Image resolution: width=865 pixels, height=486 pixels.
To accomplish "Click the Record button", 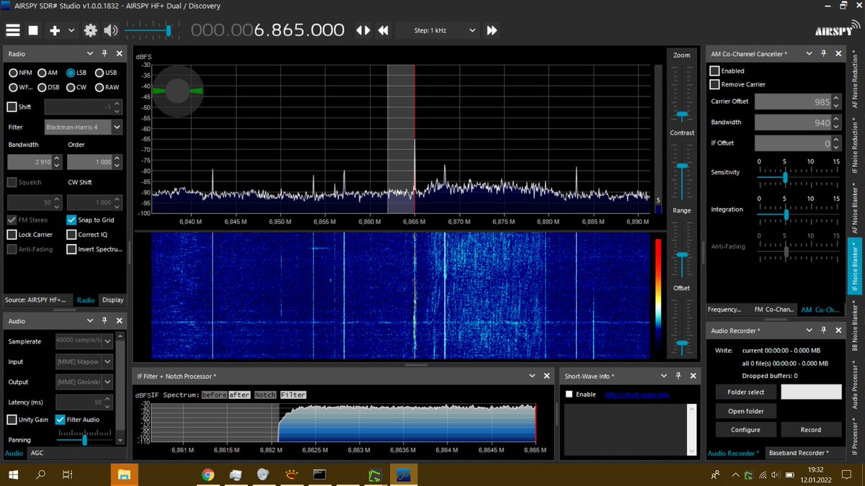I will pyautogui.click(x=811, y=430).
